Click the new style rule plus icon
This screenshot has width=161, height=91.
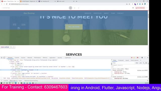point(143,63)
